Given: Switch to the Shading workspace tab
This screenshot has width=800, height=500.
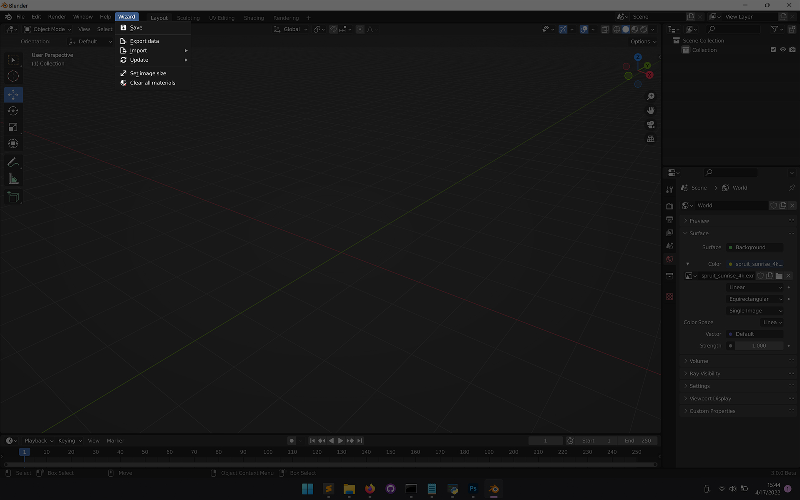Looking at the screenshot, I should (254, 18).
